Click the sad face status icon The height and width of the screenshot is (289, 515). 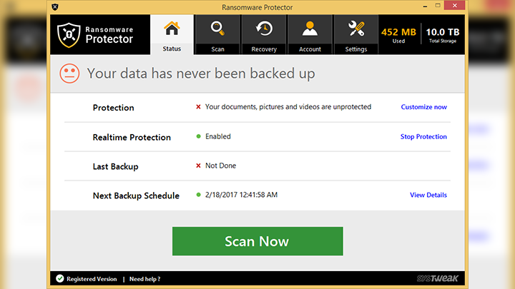69,73
